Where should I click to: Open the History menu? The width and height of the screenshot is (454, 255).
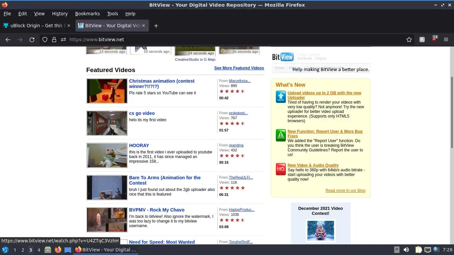pos(60,14)
